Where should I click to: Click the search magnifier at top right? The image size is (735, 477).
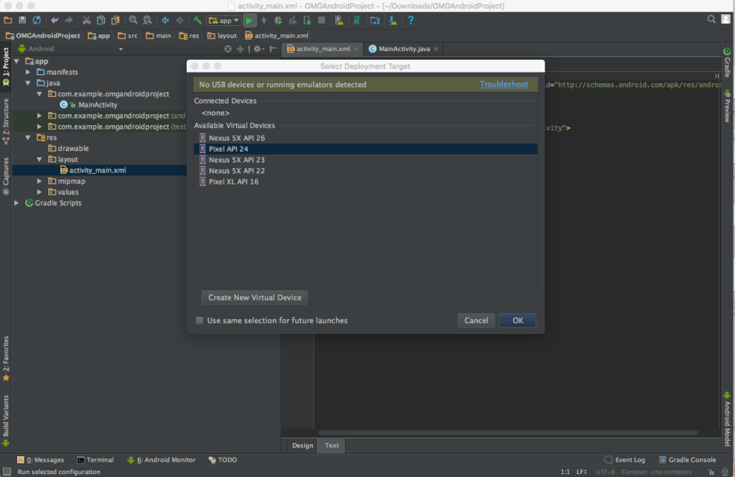(711, 19)
